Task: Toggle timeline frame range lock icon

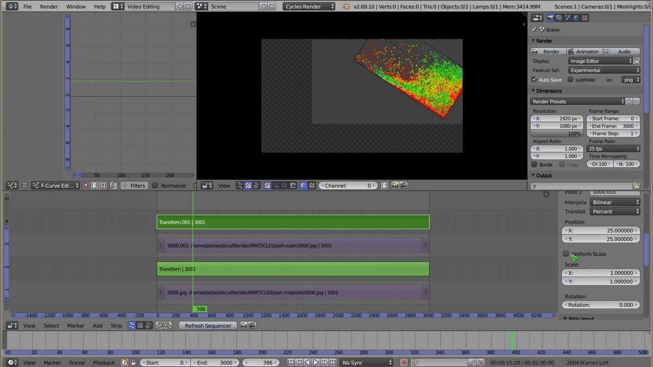Action: click(133, 362)
